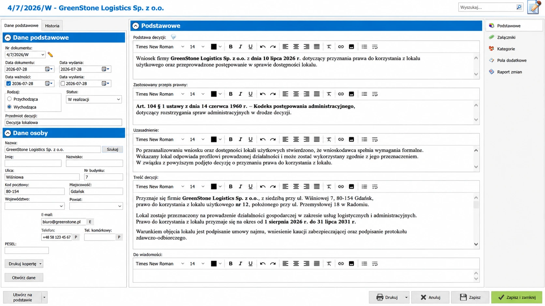545x306 pixels.
Task: Collapse the Podstawowe panel header
Action: coord(136,26)
